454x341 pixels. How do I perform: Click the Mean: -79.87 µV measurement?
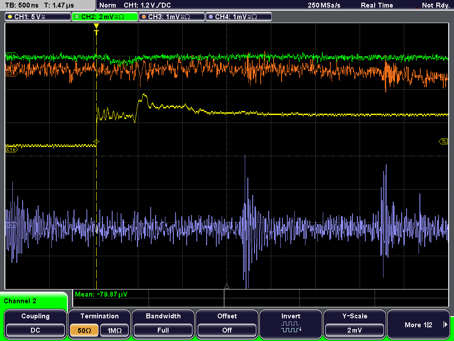[101, 294]
